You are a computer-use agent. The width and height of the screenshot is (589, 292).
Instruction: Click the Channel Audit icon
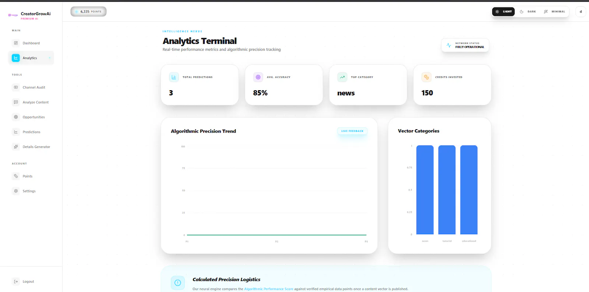[16, 87]
